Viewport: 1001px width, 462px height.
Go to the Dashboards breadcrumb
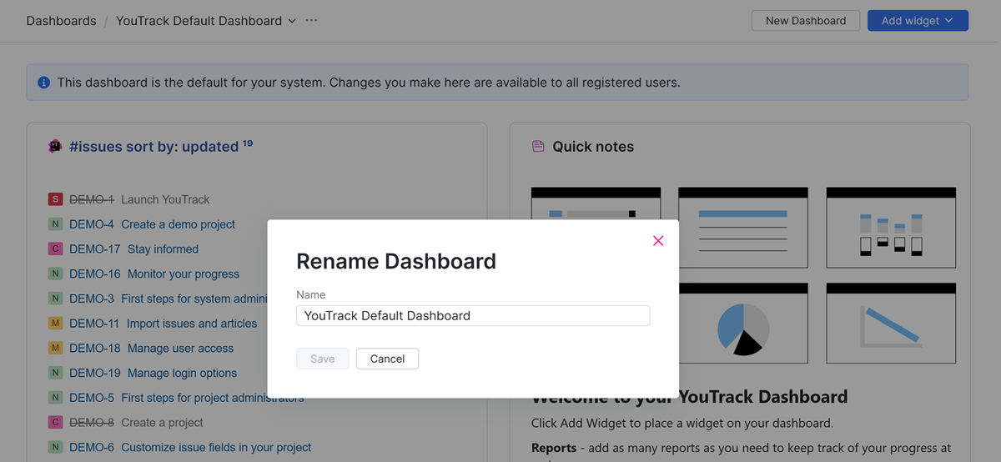tap(61, 21)
